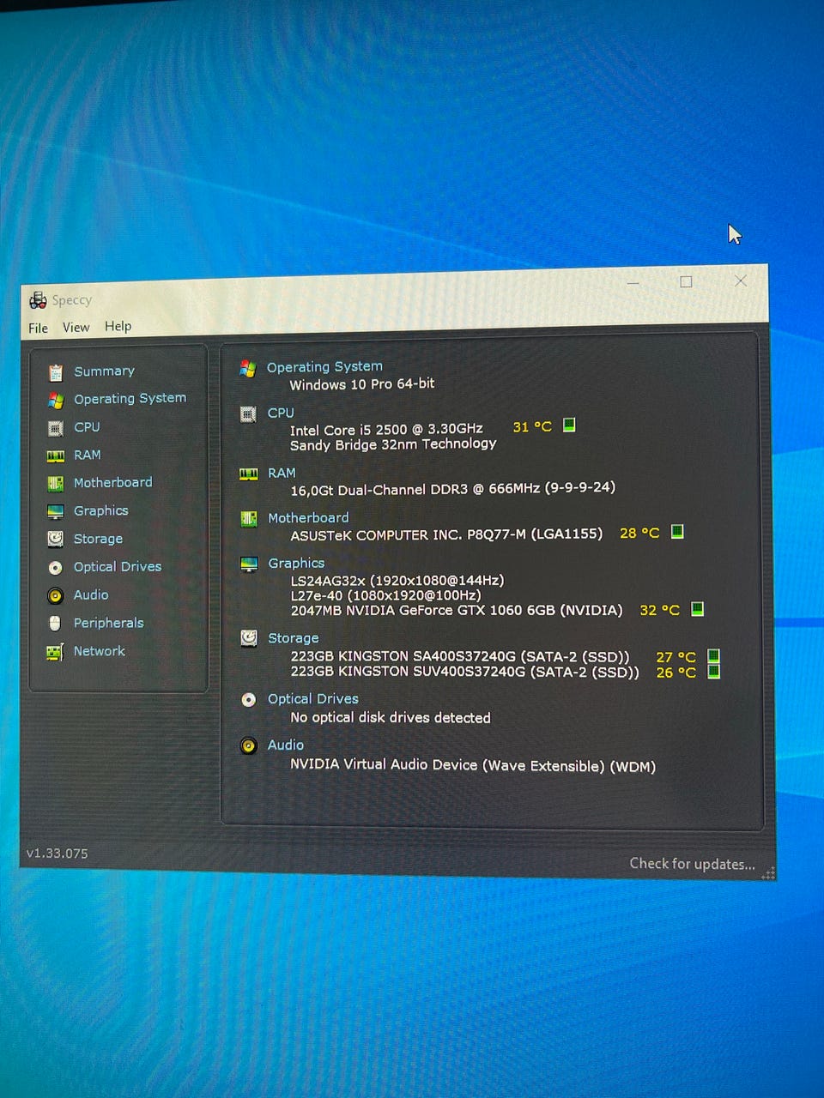
Task: Click the motherboard temperature indicator next to 28 °C
Action: coord(677,532)
